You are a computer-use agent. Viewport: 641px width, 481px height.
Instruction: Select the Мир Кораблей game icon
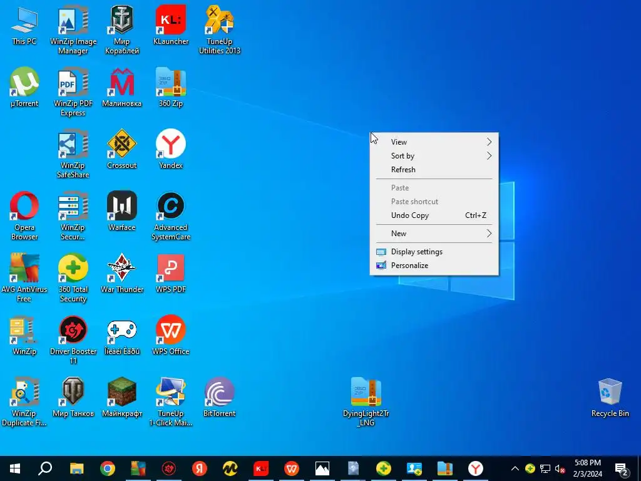pos(122,29)
